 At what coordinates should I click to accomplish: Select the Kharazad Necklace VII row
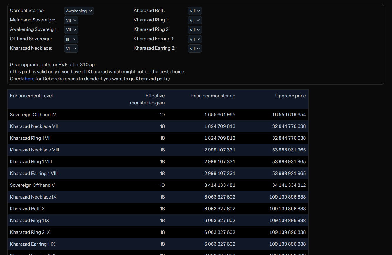coord(34,126)
